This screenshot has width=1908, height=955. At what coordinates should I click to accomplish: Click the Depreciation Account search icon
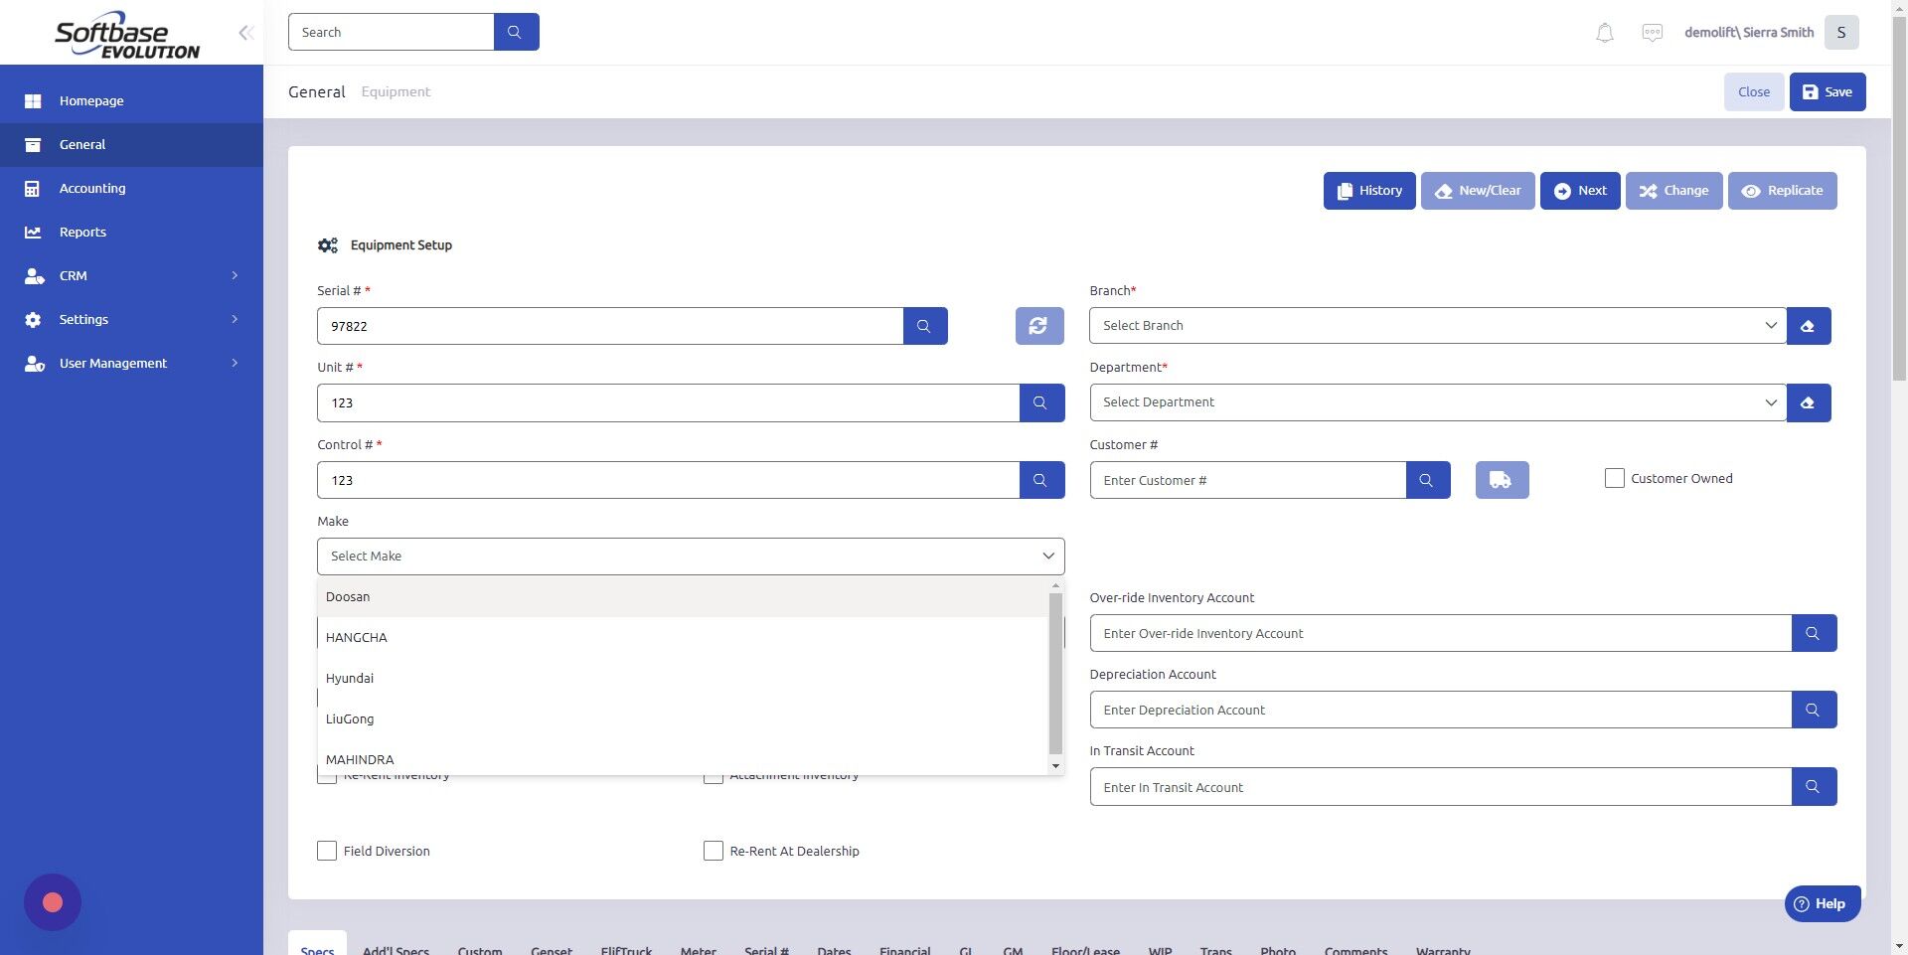(1814, 710)
